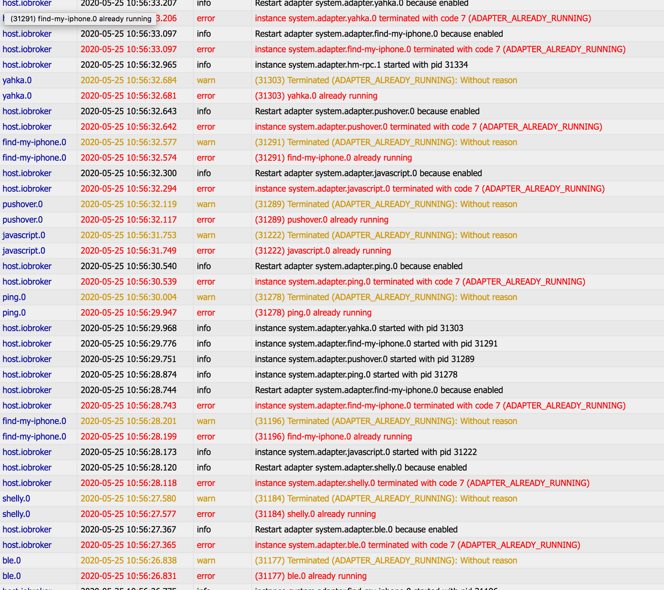Select 'pushover.0' source in the error row
Screen dimensions: 664x590
pyautogui.click(x=23, y=220)
